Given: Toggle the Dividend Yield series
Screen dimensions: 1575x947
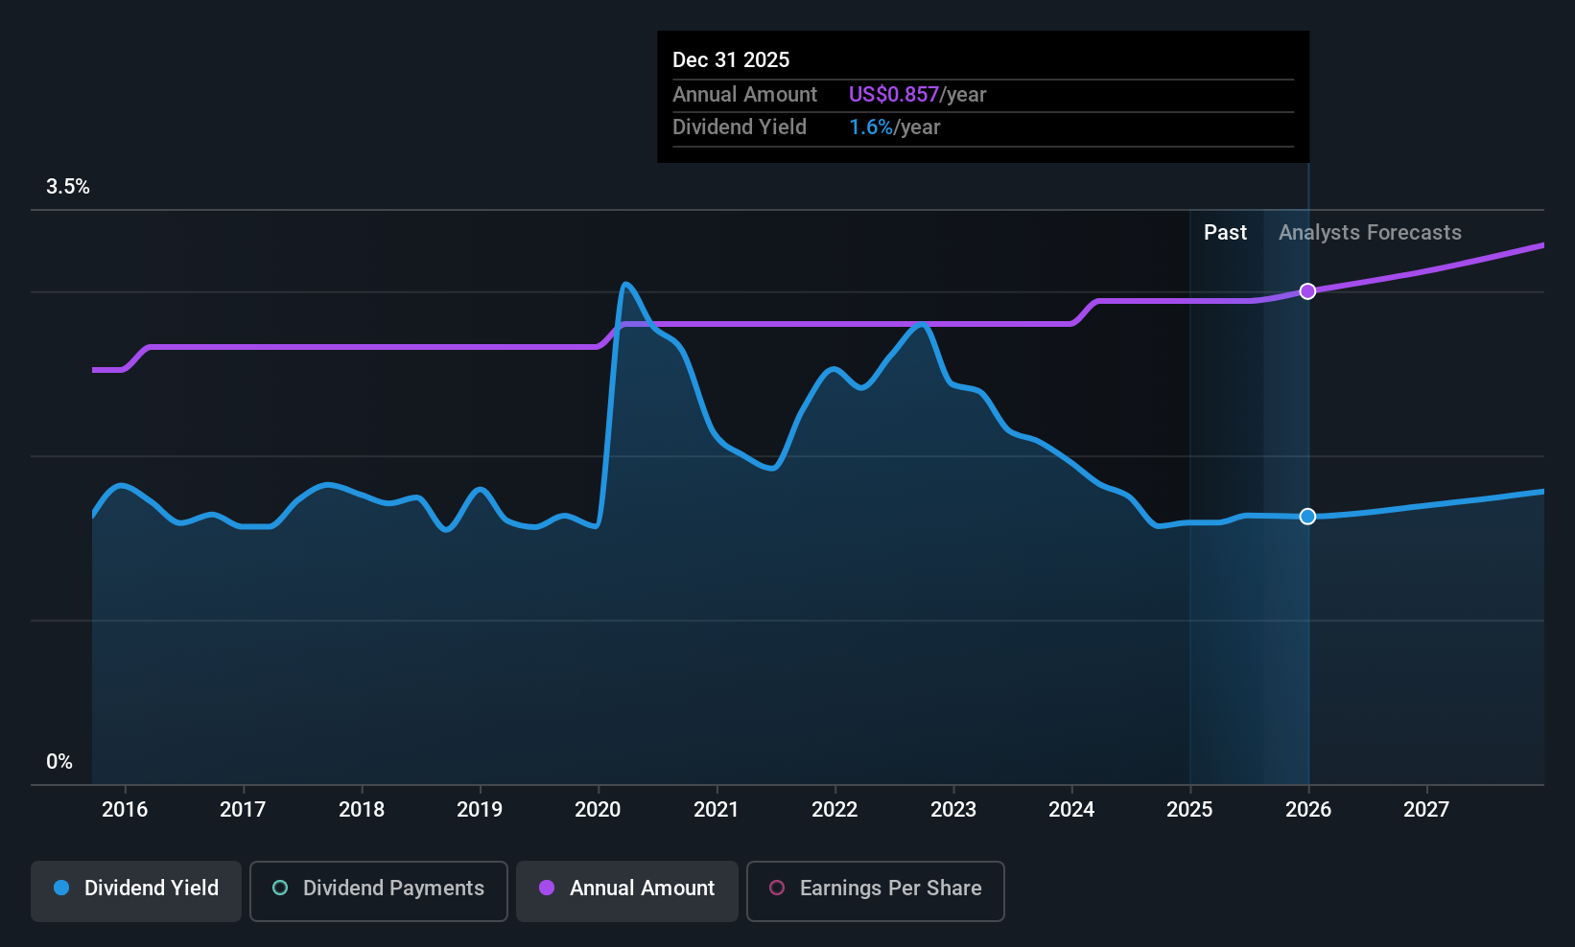Looking at the screenshot, I should coord(136,891).
